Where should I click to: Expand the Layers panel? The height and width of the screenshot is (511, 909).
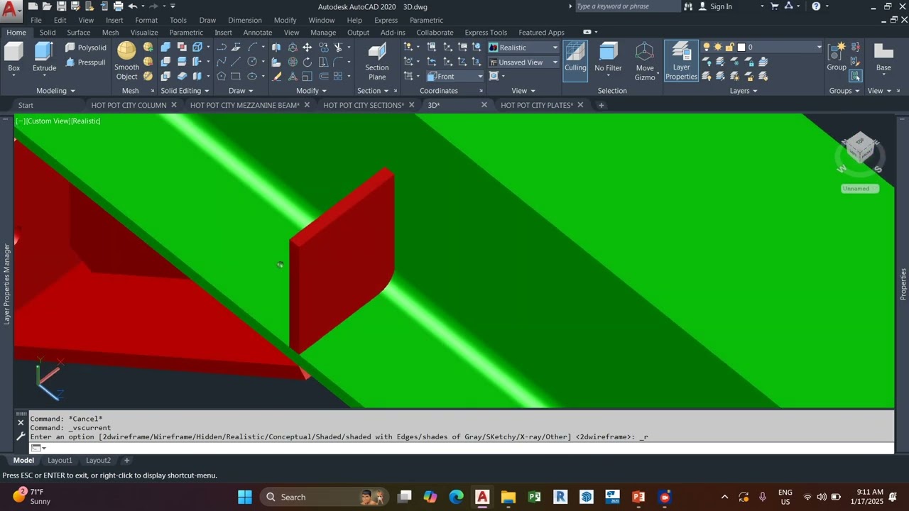(743, 91)
